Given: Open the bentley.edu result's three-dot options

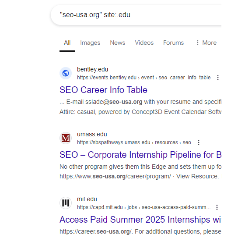Looking at the screenshot, I should coord(218,78).
